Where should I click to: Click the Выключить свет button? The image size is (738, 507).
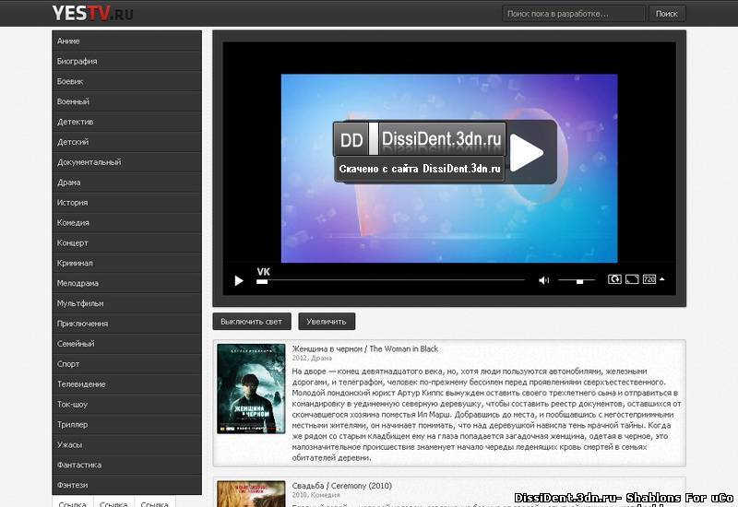[252, 322]
